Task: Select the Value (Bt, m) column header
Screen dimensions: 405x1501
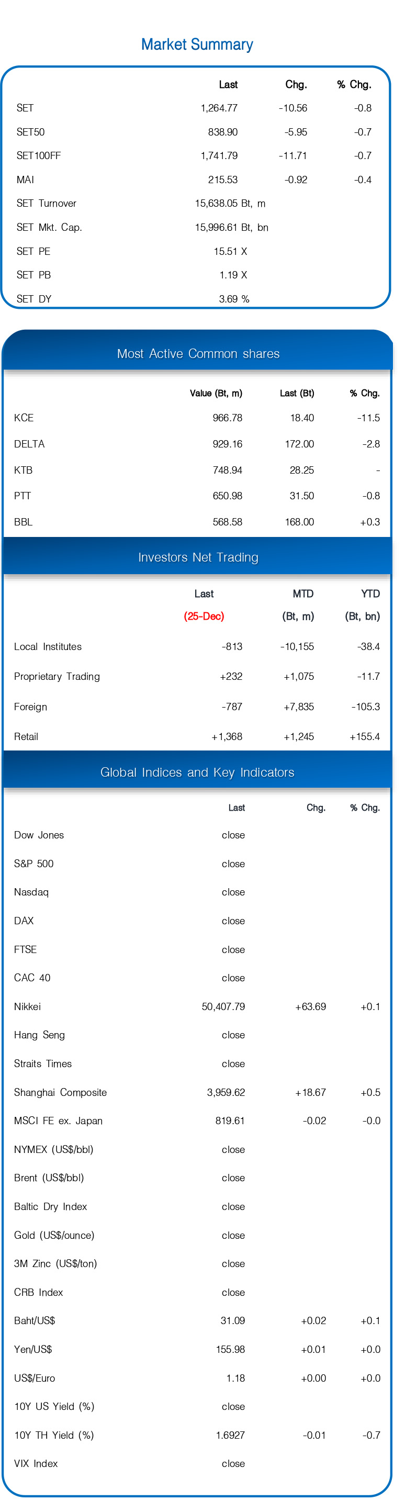Action: 216,394
